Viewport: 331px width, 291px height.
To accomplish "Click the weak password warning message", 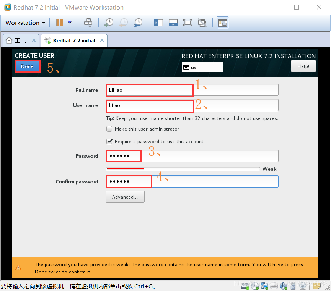I will [169, 268].
